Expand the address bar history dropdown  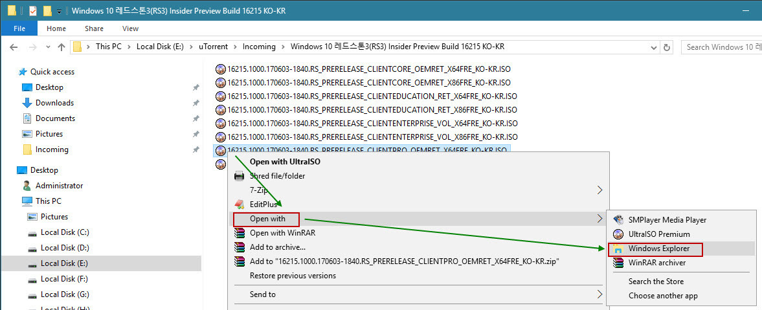pos(654,47)
